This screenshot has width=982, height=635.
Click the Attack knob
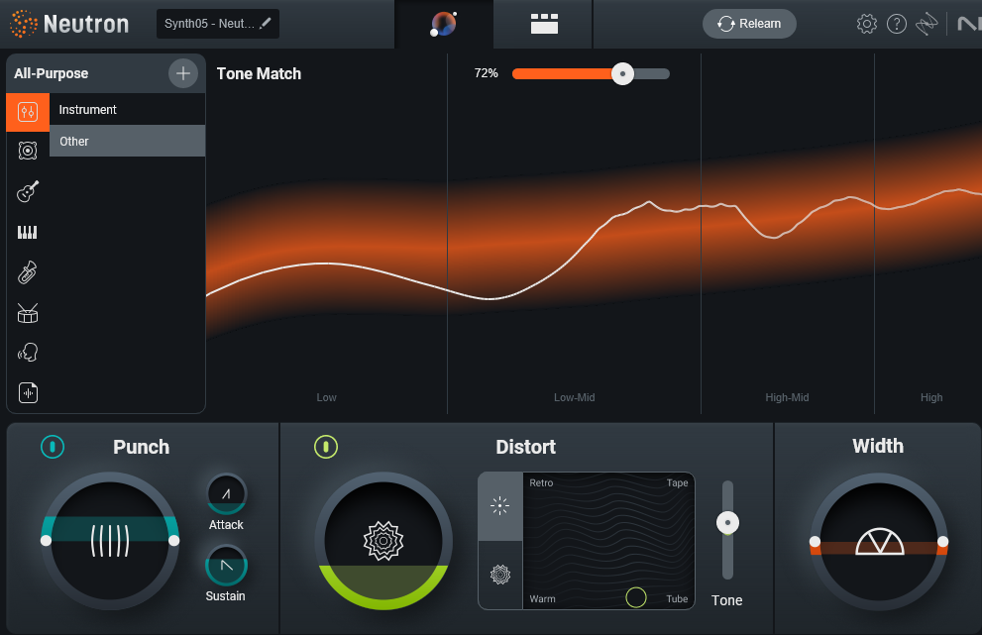pos(226,494)
